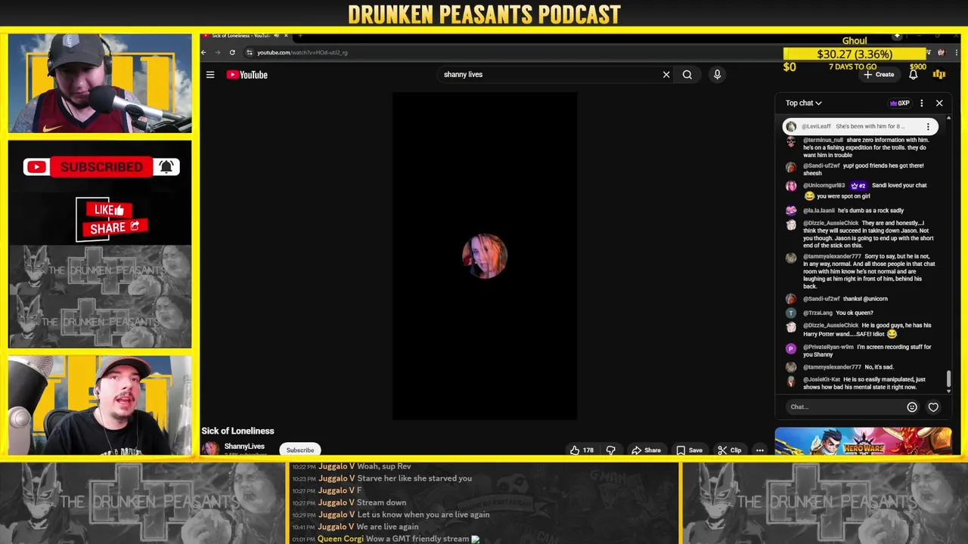The height and width of the screenshot is (544, 968).
Task: Click @terminus_null chat username
Action: 823,141
